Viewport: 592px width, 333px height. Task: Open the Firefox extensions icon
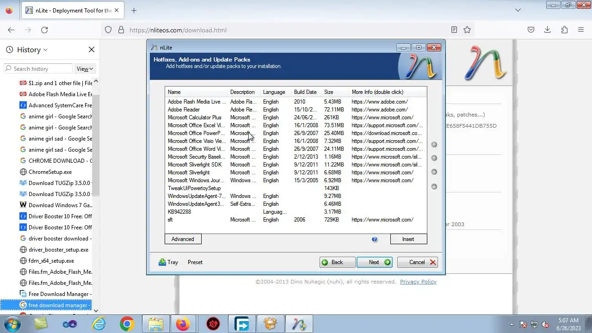[564, 30]
